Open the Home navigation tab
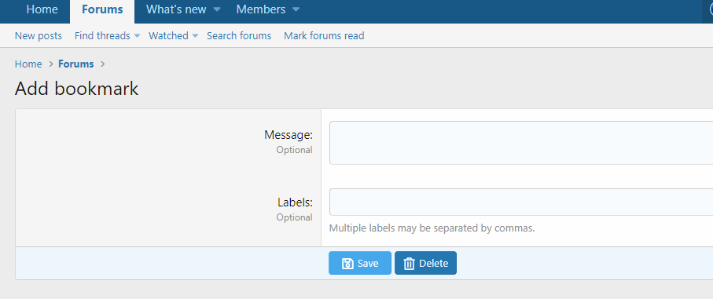This screenshot has height=299, width=713. coord(42,9)
